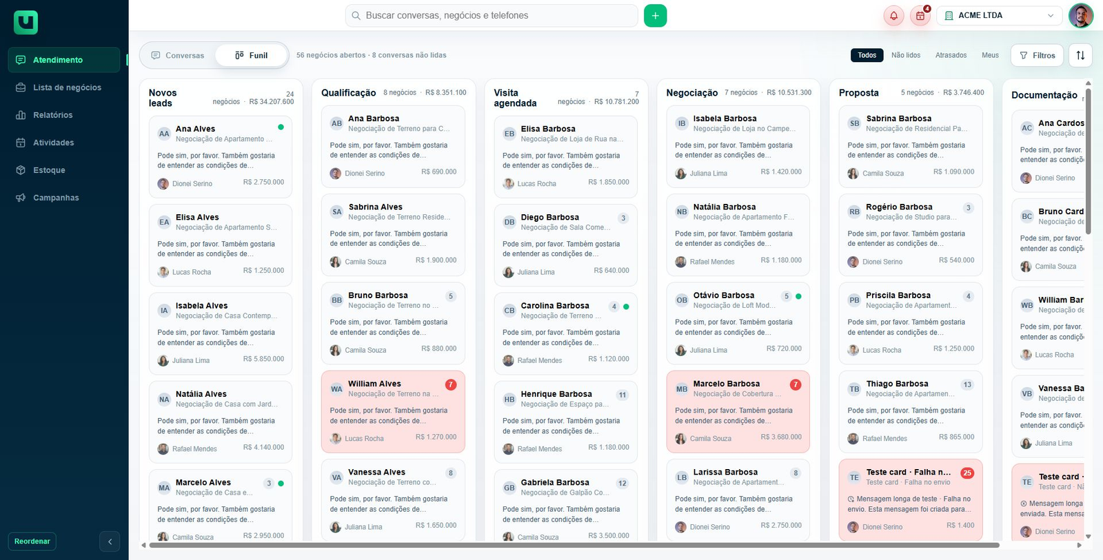Click the green plus add button

click(655, 16)
